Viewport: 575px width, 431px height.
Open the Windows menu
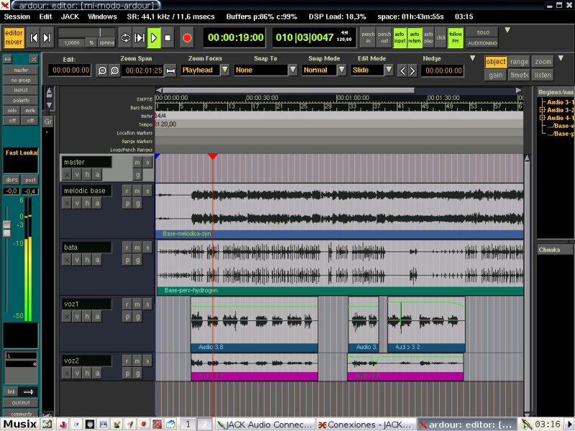(102, 17)
